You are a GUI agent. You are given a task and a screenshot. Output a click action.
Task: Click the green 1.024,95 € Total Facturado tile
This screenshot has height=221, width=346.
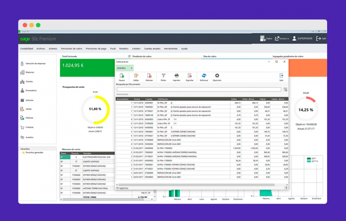(87, 68)
